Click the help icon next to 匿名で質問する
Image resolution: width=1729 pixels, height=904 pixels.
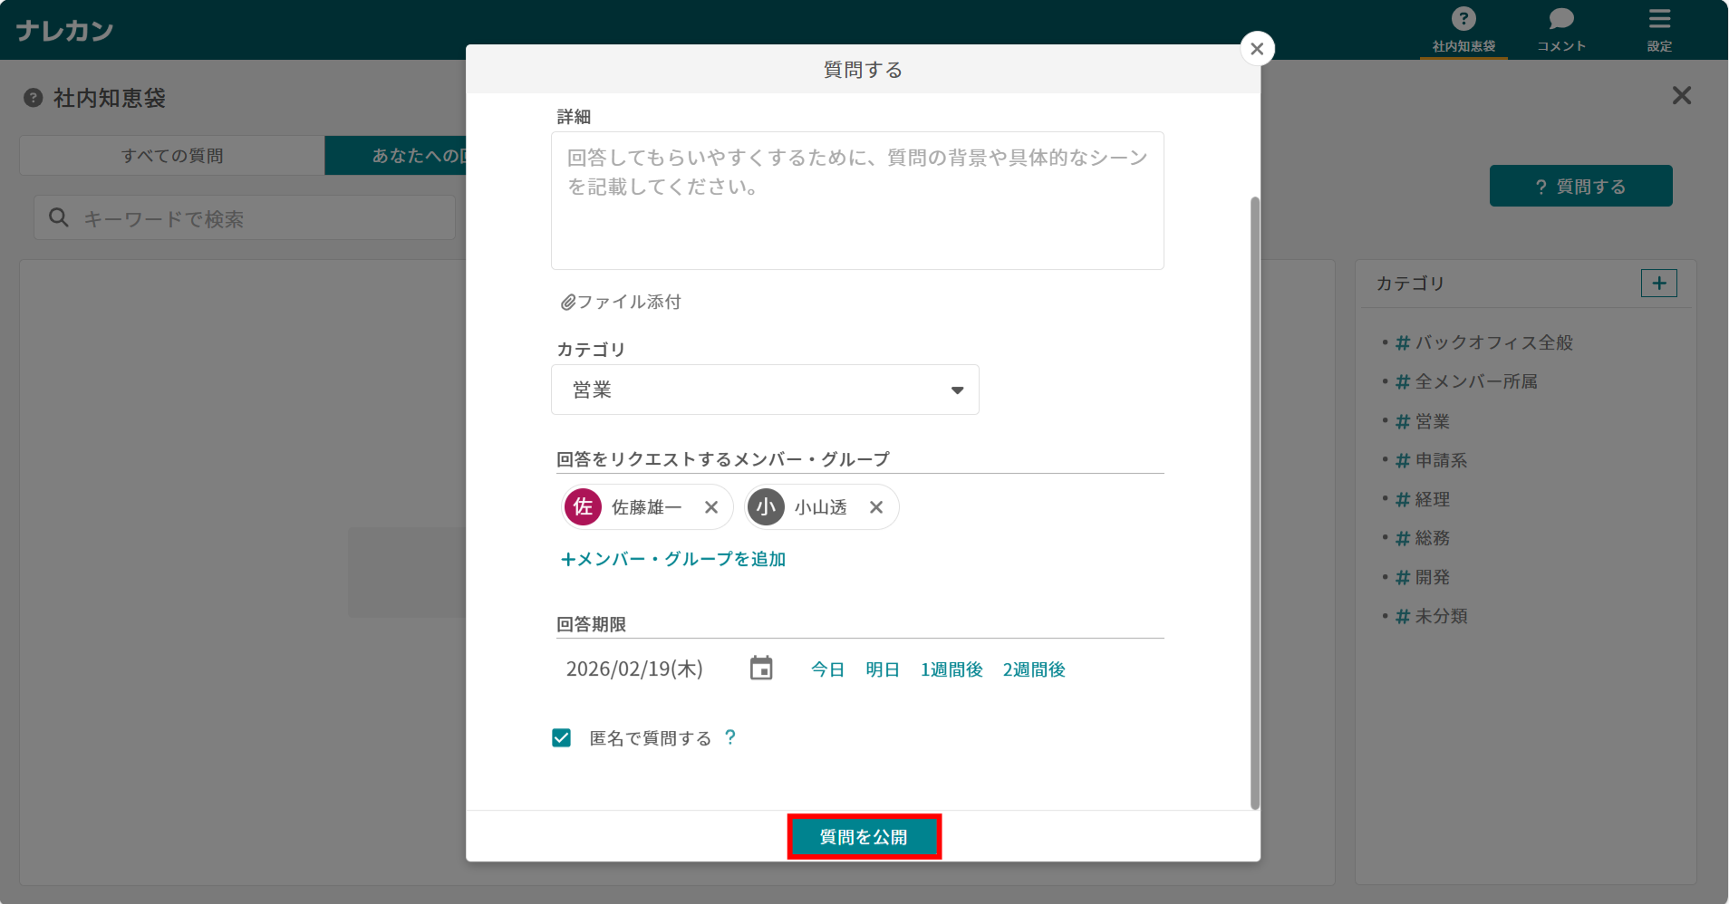[730, 738]
